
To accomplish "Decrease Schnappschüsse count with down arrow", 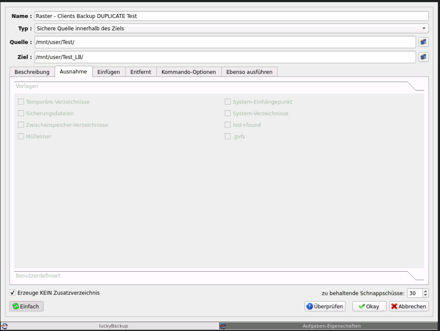I will tap(425, 295).
